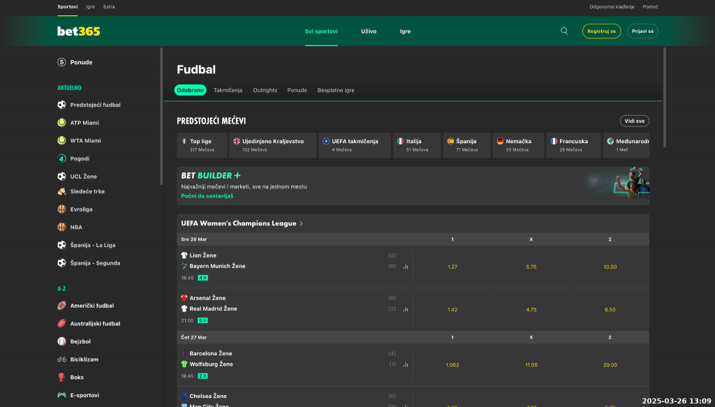Open Uživo in header navigation
The image size is (715, 407).
369,31
